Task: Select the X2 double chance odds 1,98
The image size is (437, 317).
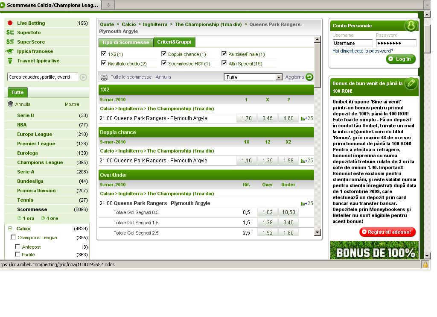Action: (288, 161)
